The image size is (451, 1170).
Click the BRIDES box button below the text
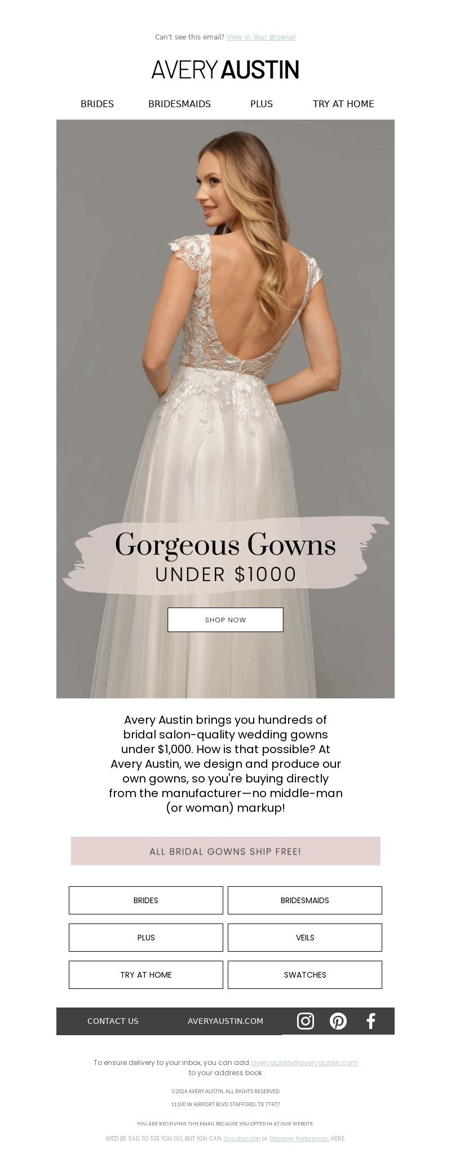point(146,900)
